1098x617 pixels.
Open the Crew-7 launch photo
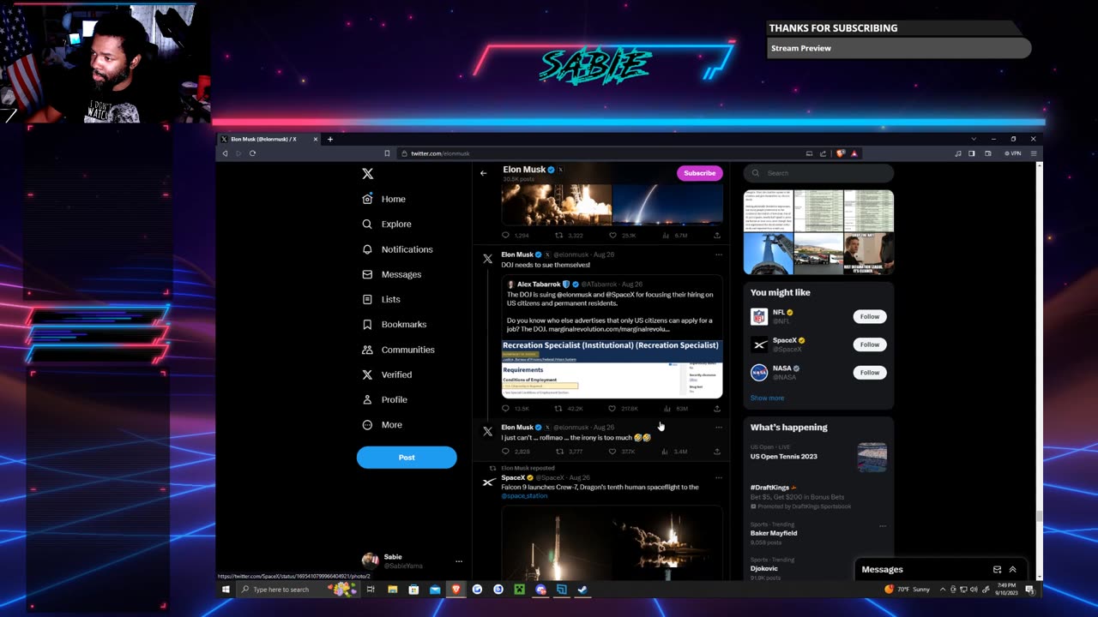tap(612, 543)
